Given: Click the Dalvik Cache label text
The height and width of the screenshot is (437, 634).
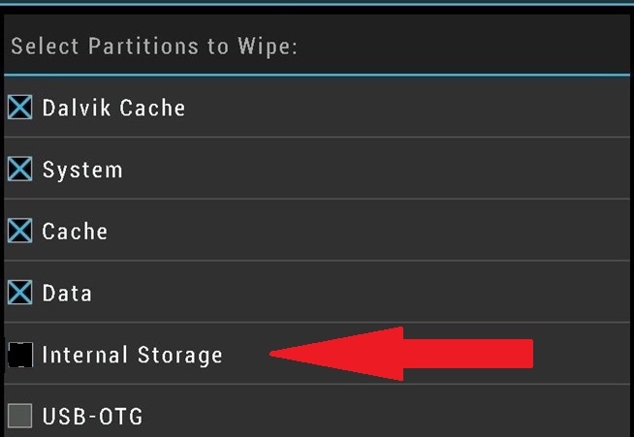Looking at the screenshot, I should tap(113, 108).
